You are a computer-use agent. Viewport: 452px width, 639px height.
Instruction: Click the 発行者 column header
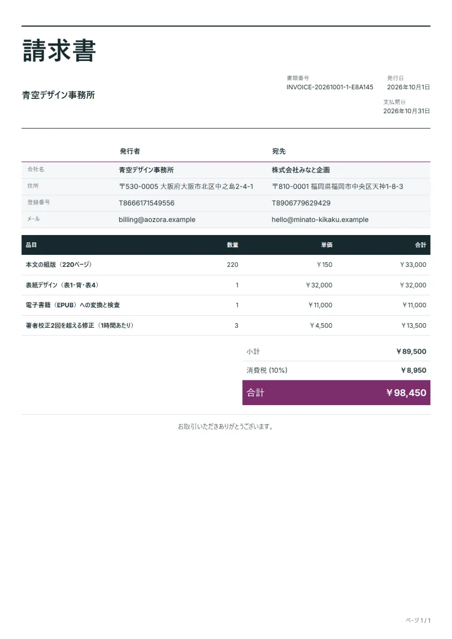pos(130,151)
